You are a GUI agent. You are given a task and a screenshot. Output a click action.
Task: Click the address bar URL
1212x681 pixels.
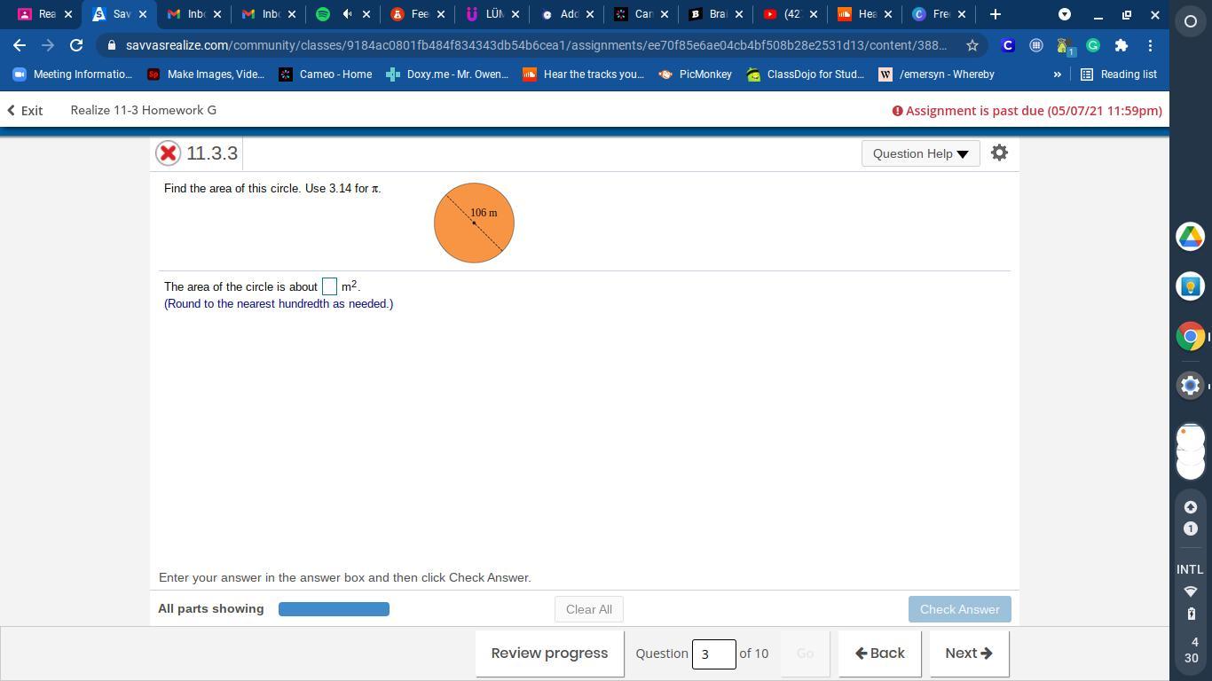[536, 45]
